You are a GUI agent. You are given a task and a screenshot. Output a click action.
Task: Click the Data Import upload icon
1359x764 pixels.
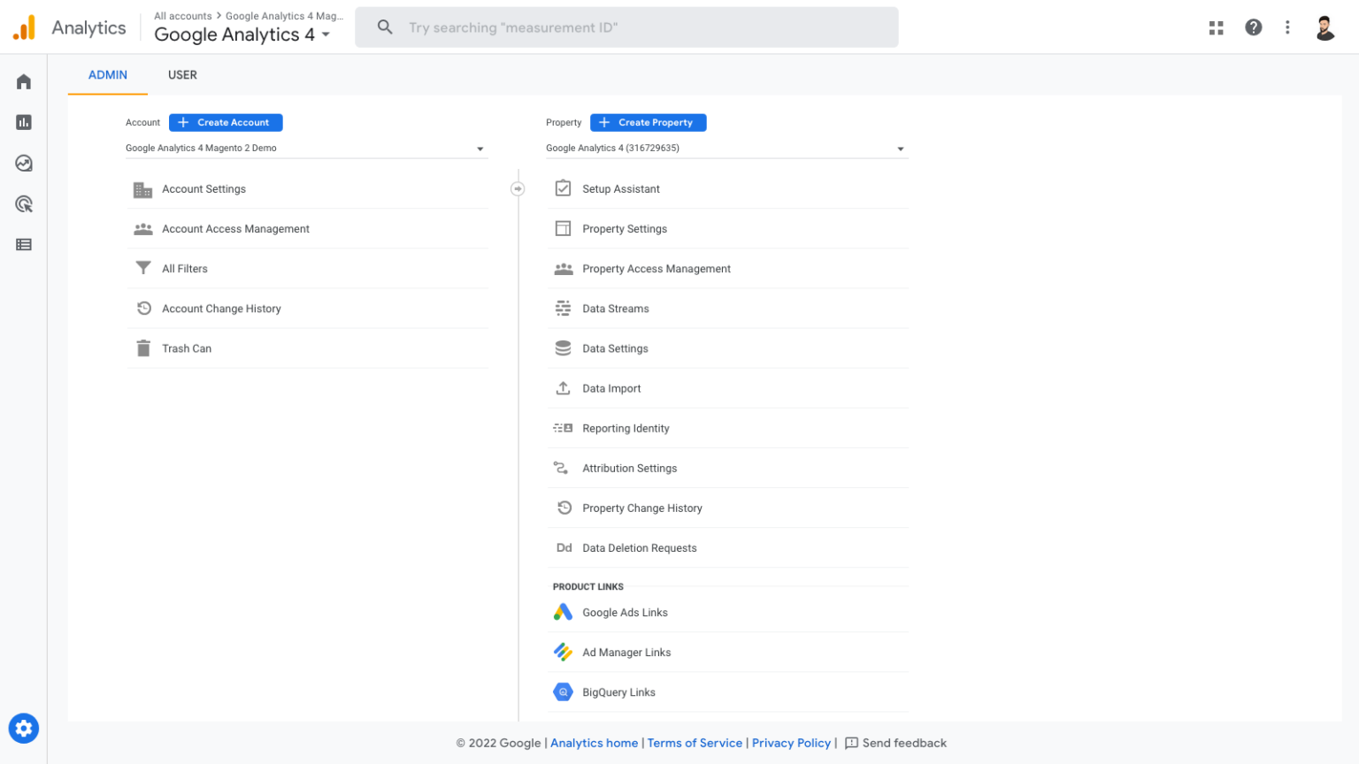click(x=563, y=388)
